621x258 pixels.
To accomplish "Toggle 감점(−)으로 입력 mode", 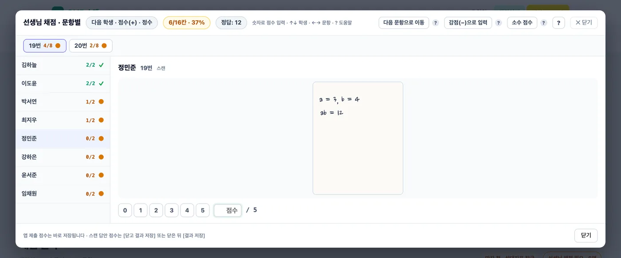I will 468,23.
